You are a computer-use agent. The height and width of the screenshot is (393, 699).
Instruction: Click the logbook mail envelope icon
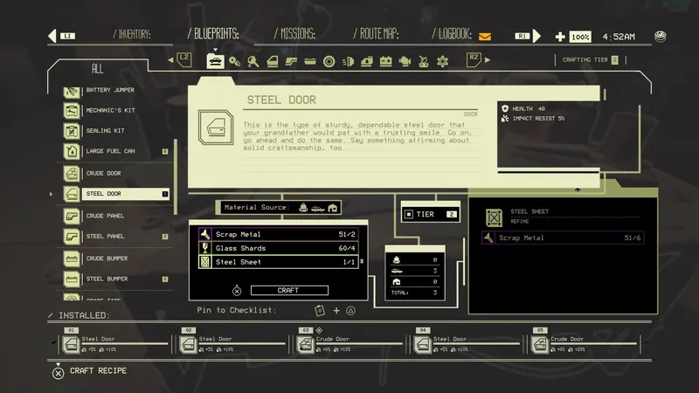485,36
